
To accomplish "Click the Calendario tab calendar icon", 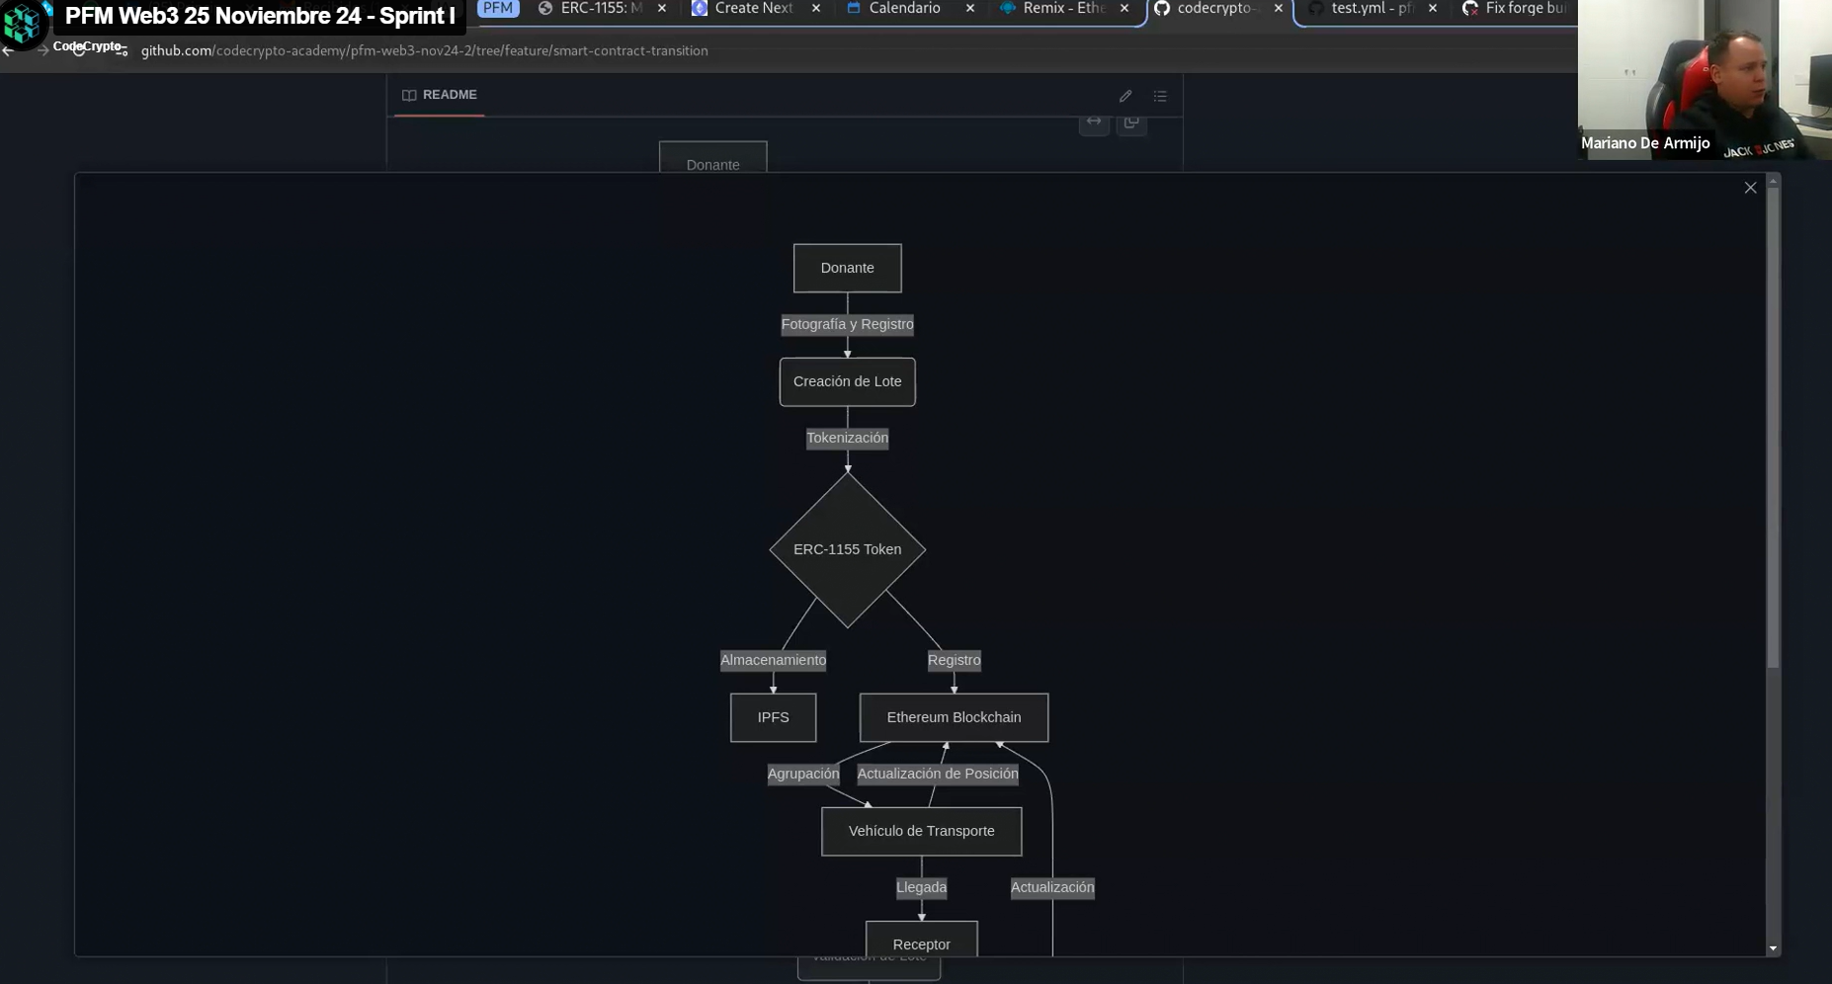I will (x=854, y=8).
